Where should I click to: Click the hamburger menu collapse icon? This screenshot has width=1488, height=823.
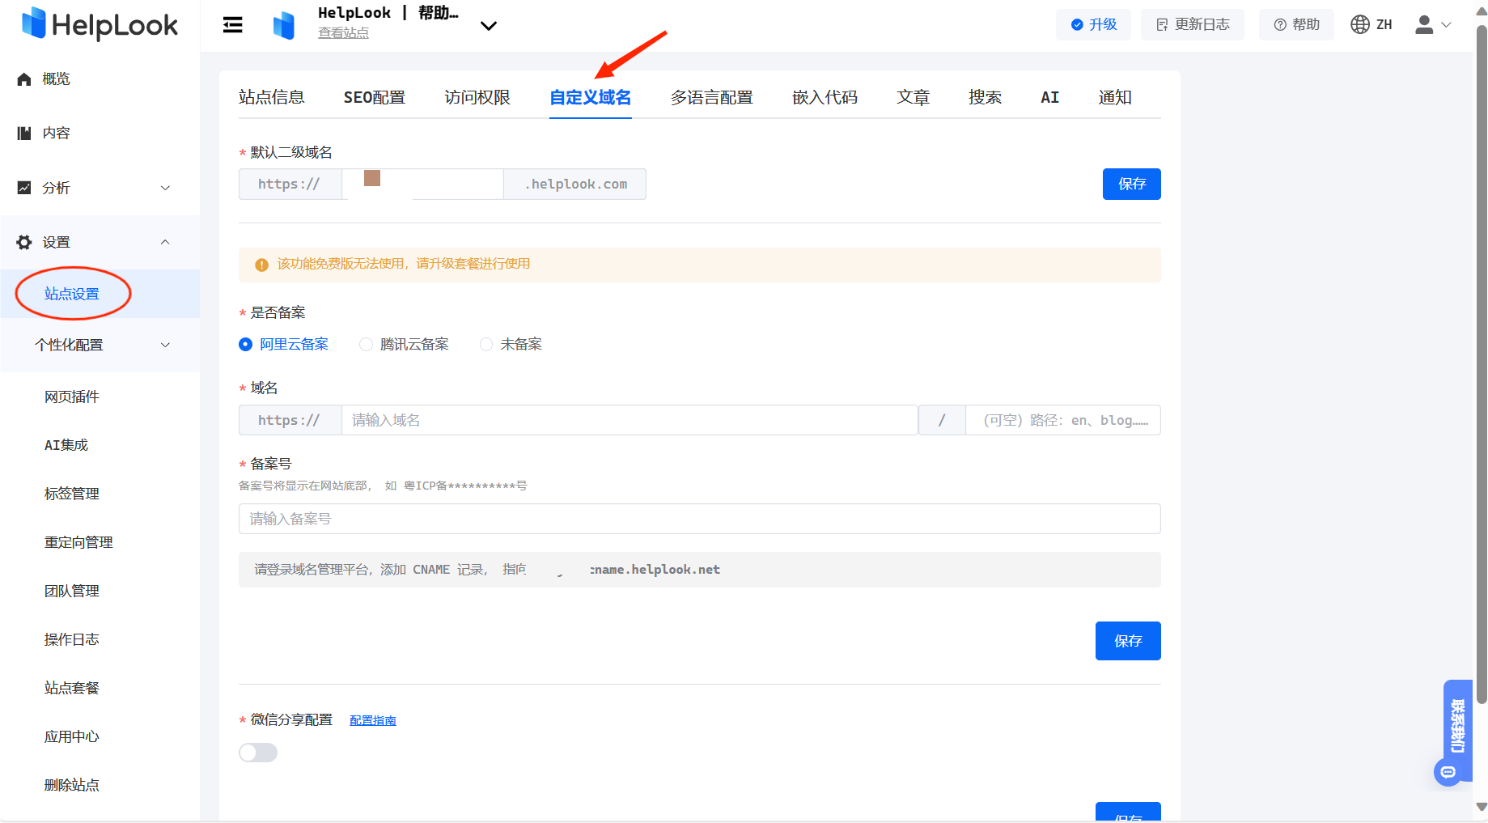pyautogui.click(x=233, y=25)
